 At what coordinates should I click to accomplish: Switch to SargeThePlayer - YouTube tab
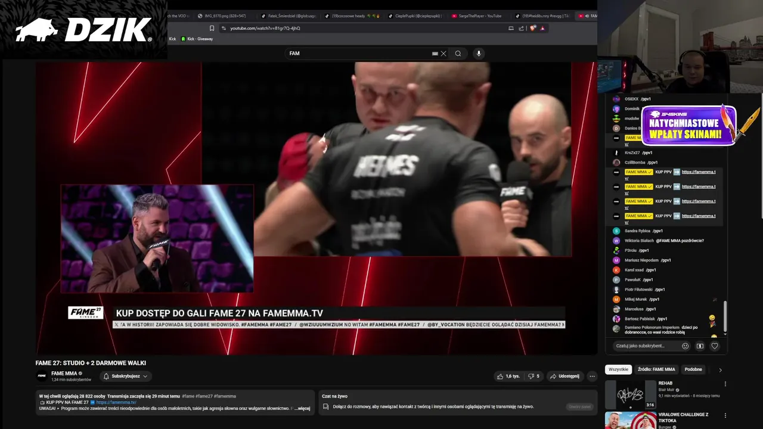click(476, 16)
